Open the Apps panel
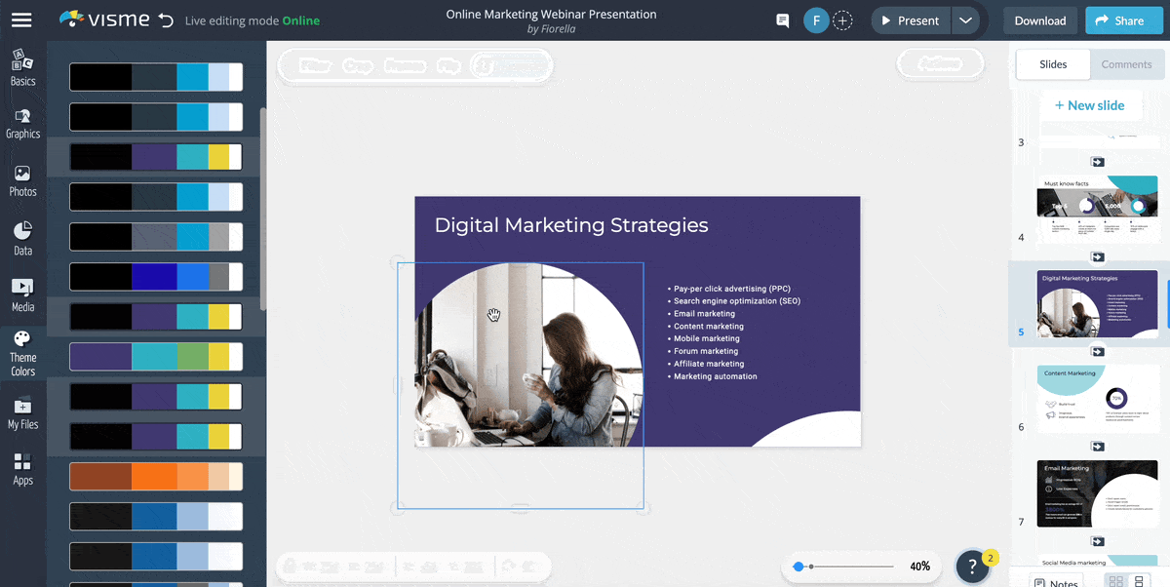 pos(22,469)
